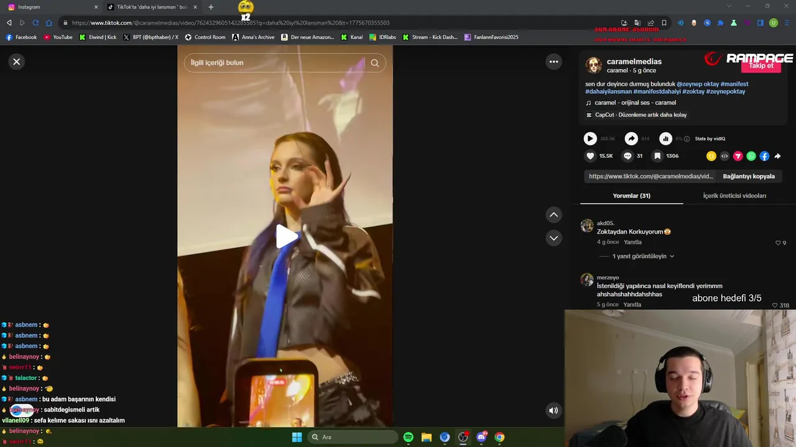Screen dimensions: 796x447
Task: Open the vidIQ info circle icon
Action: point(687,139)
